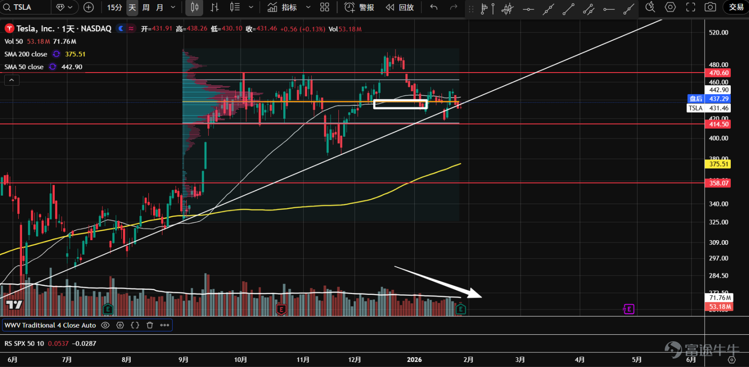Click the TSLA 431.46 price label
The width and height of the screenshot is (749, 367).
[709, 108]
